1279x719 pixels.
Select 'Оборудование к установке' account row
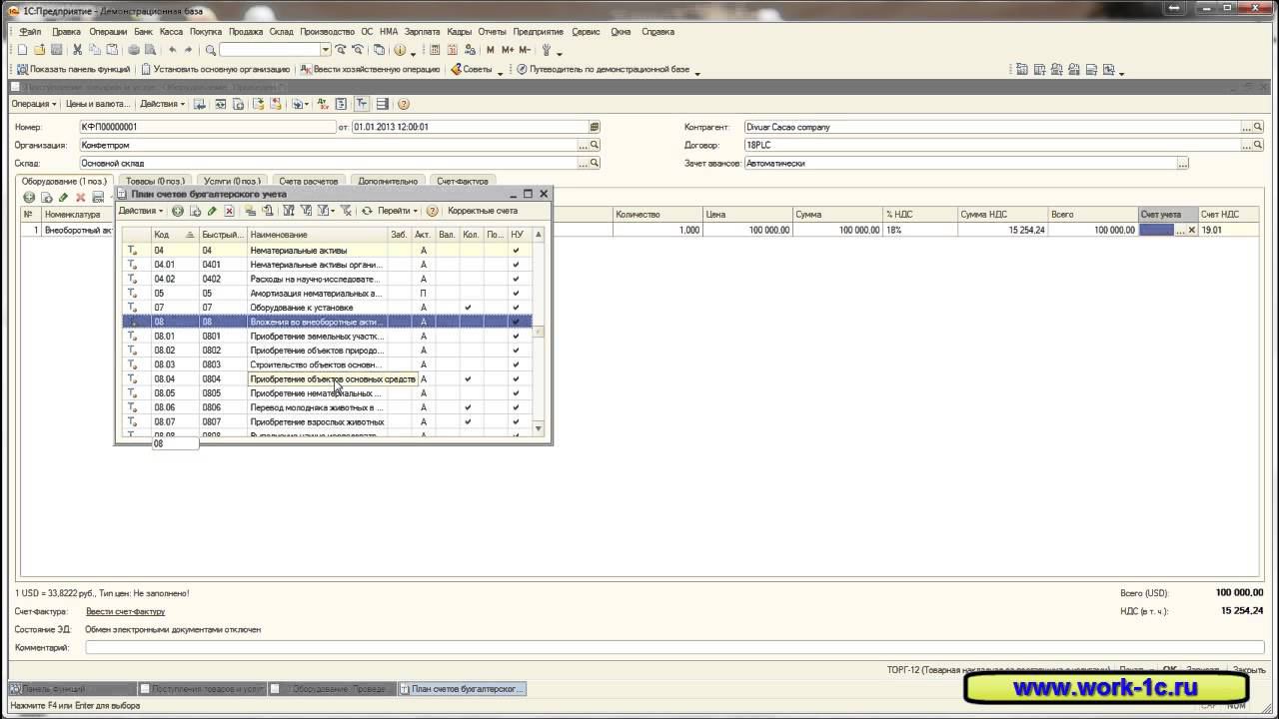[327, 308]
